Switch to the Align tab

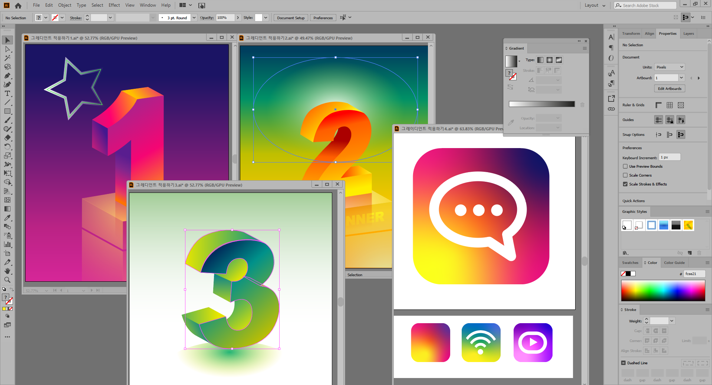tap(649, 34)
